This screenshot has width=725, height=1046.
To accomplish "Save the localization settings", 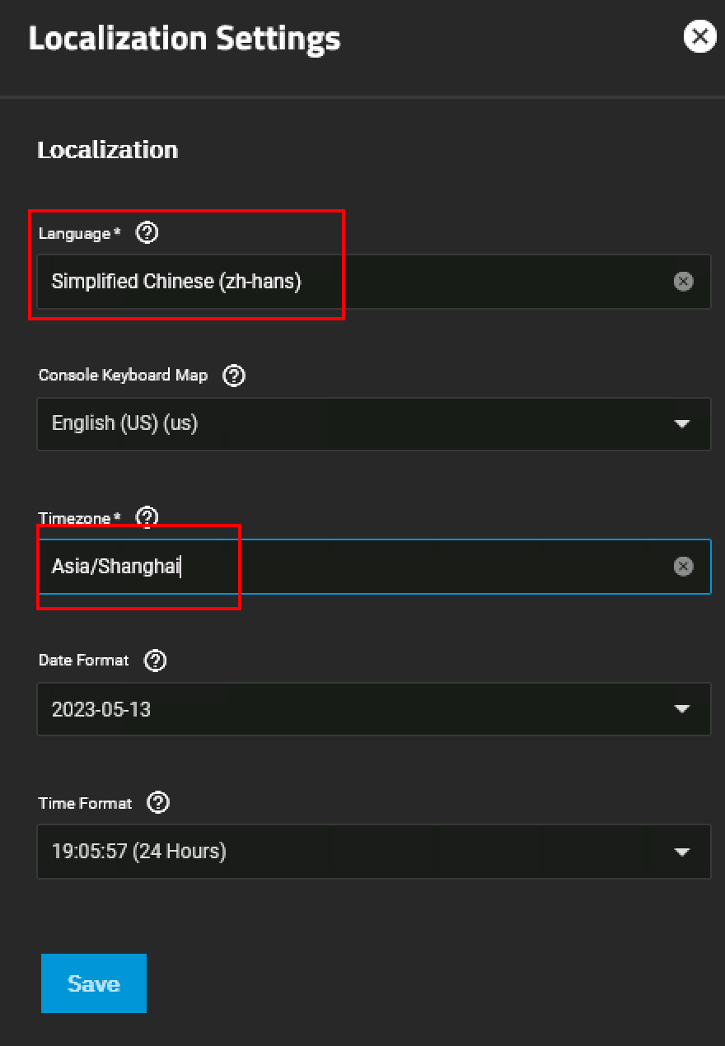I will [94, 983].
